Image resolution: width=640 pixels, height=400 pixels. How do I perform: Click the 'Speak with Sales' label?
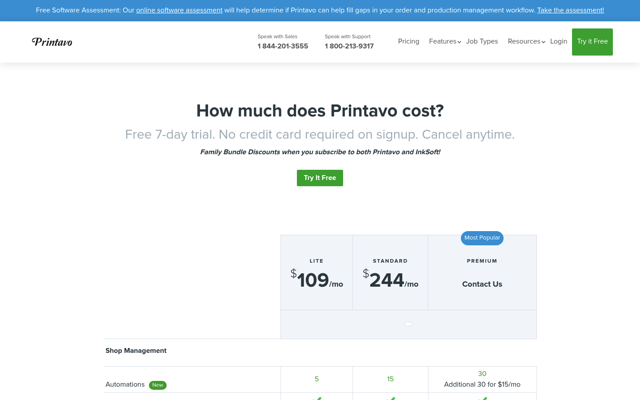coord(277,37)
